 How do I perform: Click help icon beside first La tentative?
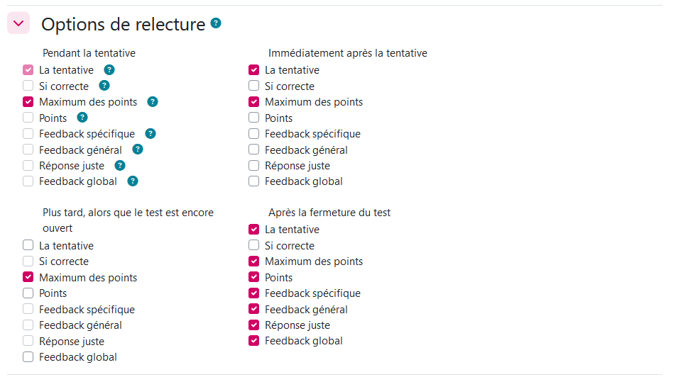pos(109,69)
